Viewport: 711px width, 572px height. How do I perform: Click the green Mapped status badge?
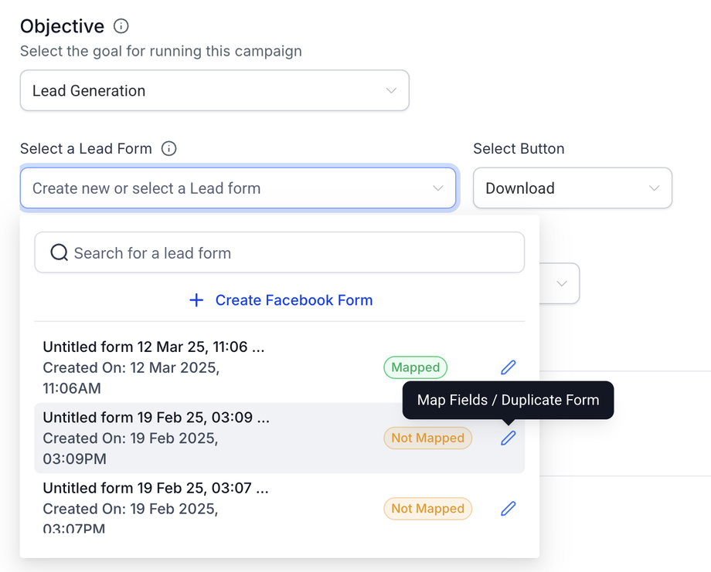pyautogui.click(x=415, y=367)
